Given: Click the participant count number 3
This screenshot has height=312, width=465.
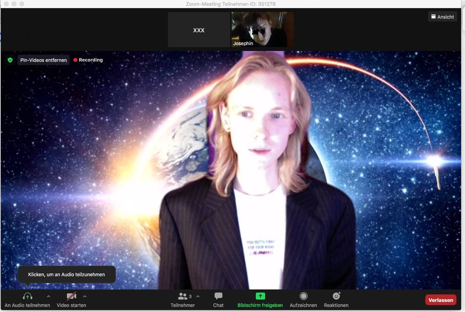Looking at the screenshot, I should coord(190,296).
